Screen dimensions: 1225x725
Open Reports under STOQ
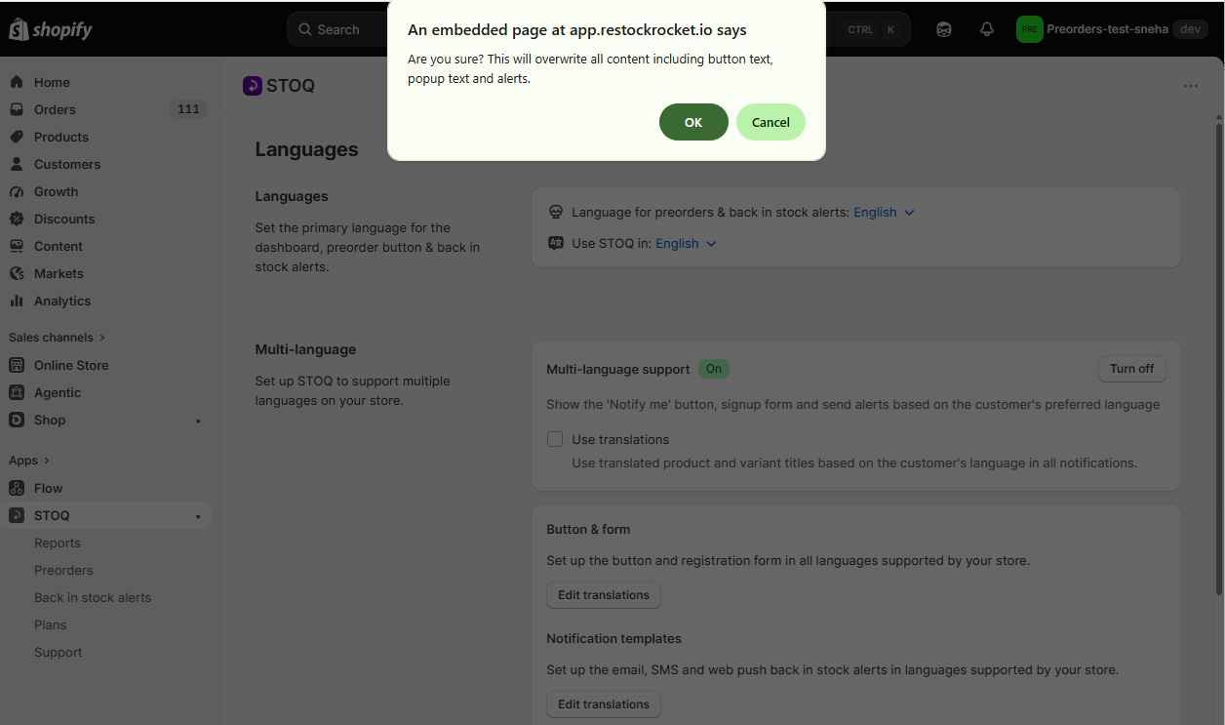[x=58, y=543]
